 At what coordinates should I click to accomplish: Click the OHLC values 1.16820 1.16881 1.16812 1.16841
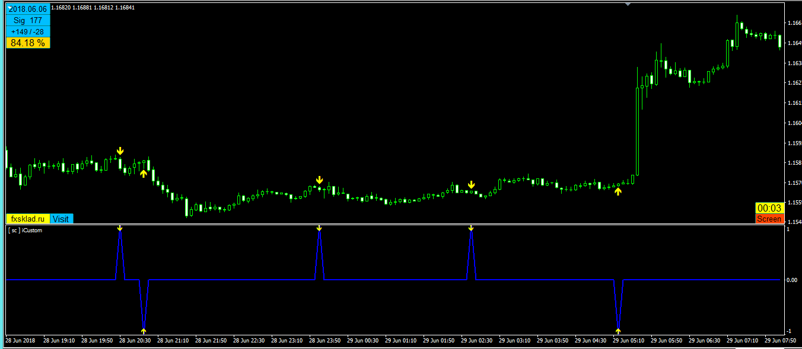pos(93,8)
